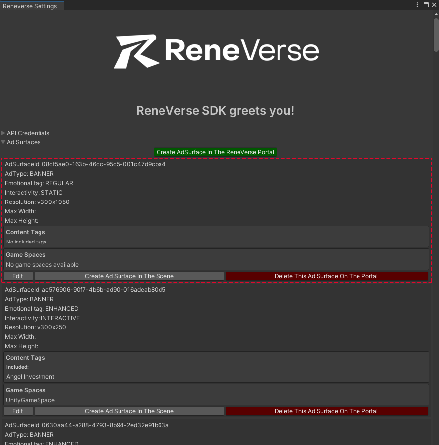Open the window options kebab menu
The width and height of the screenshot is (439, 445).
point(417,5)
